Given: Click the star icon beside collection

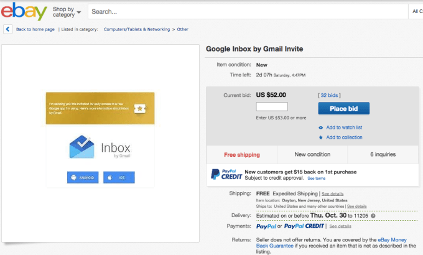Looking at the screenshot, I should [321, 137].
